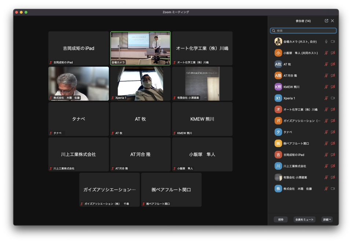Close the participants side panel

point(333,21)
